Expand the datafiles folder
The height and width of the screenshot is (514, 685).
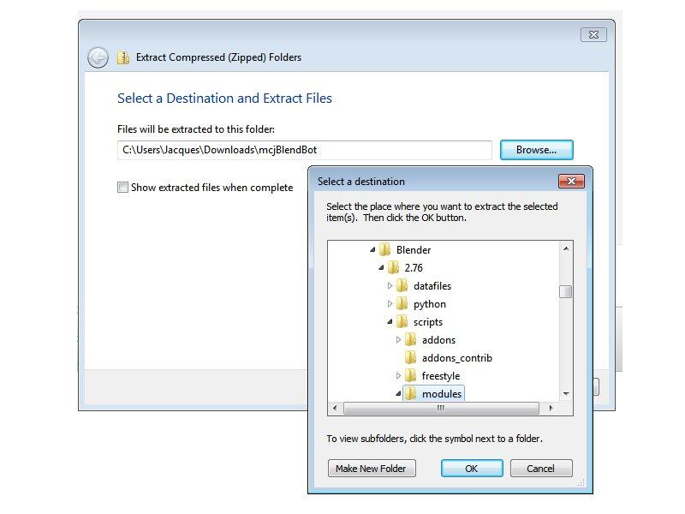coord(390,286)
